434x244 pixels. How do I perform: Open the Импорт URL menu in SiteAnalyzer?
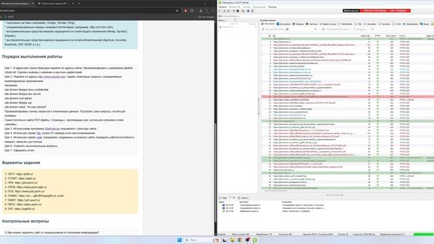point(235,7)
